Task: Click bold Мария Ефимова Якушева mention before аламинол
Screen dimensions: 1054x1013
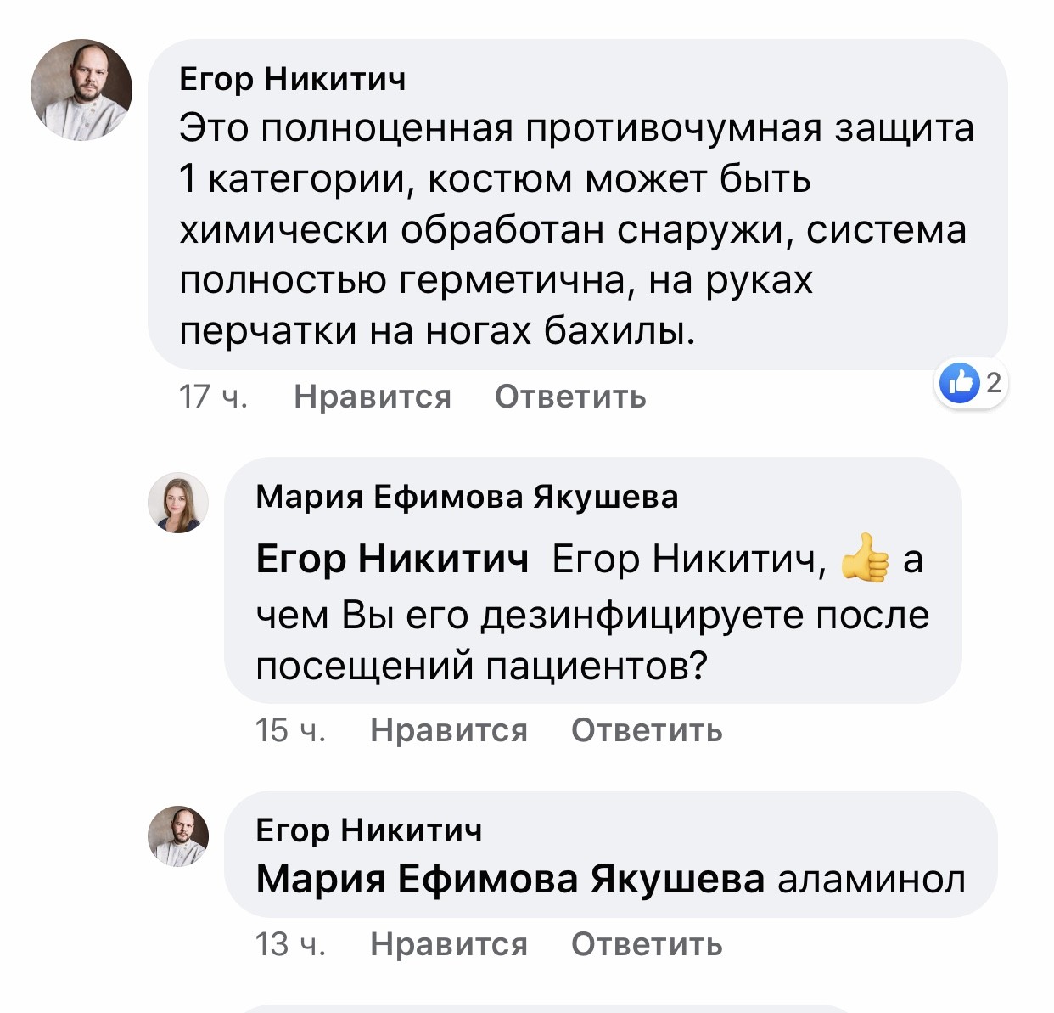Action: [x=510, y=879]
